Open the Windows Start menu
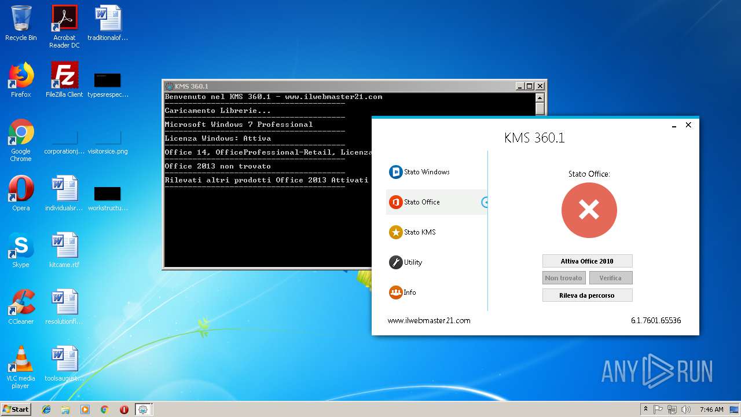 (16, 409)
